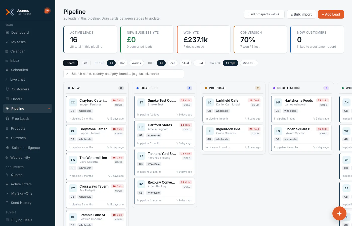This screenshot has width=352, height=226.
Task: Open the Greystone Larder lead card title
Action: click(x=93, y=129)
